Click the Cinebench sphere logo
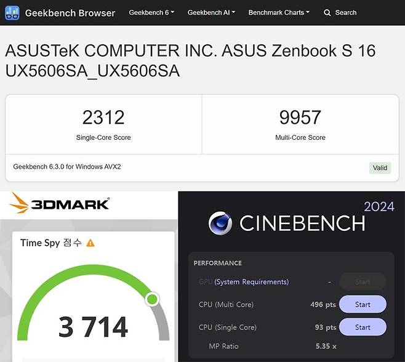The width and height of the screenshot is (405, 362). [x=220, y=223]
